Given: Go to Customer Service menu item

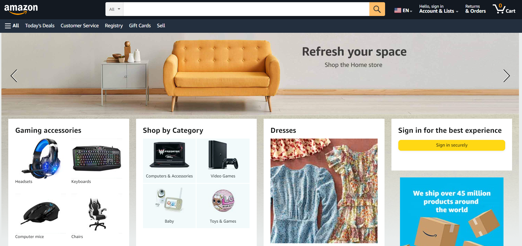Looking at the screenshot, I should click(x=80, y=26).
